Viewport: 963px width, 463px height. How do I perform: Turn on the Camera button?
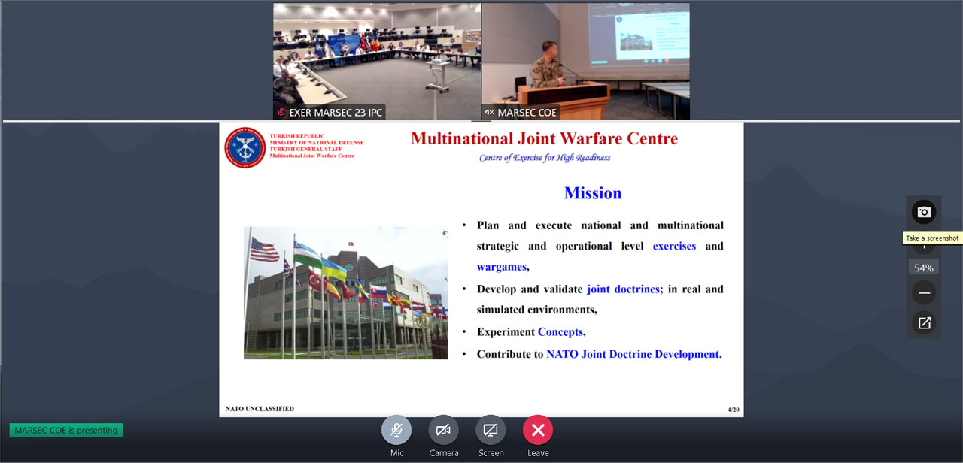click(443, 430)
